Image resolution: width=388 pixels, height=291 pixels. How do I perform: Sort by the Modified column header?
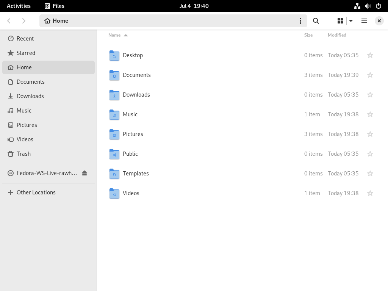337,35
